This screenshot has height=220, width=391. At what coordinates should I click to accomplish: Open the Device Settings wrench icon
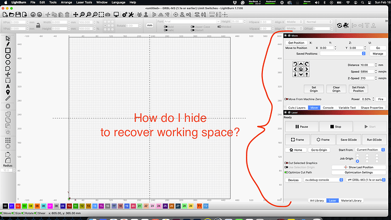tap(131, 15)
